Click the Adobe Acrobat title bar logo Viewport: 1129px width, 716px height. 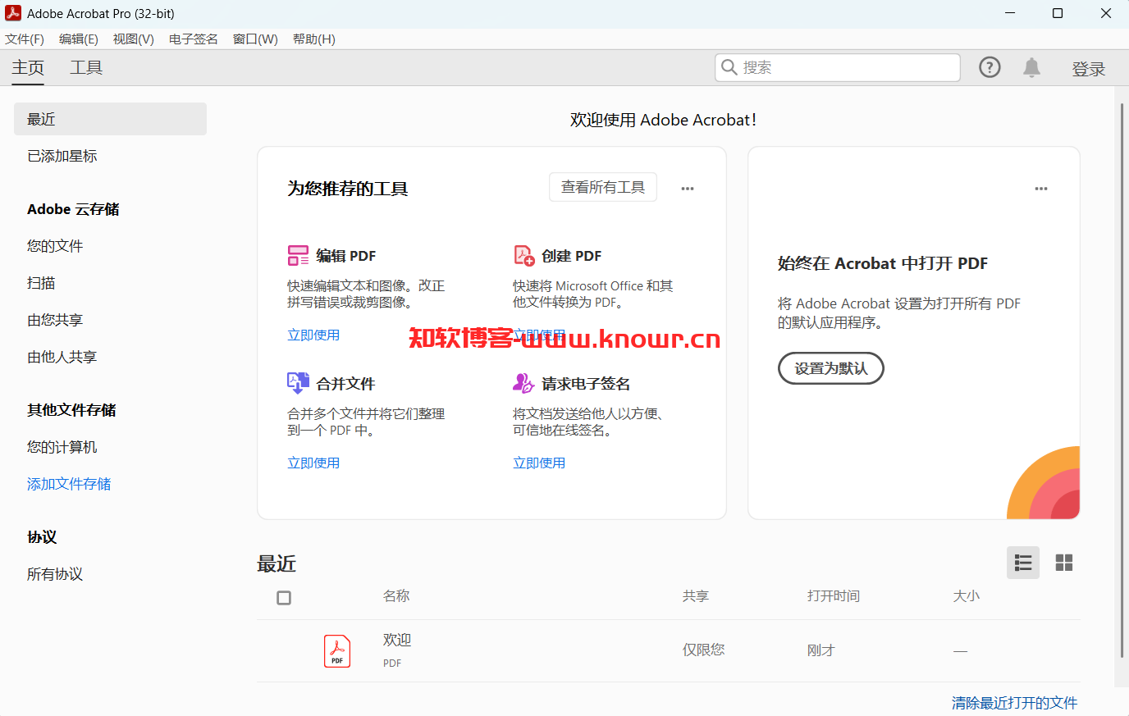coord(13,13)
